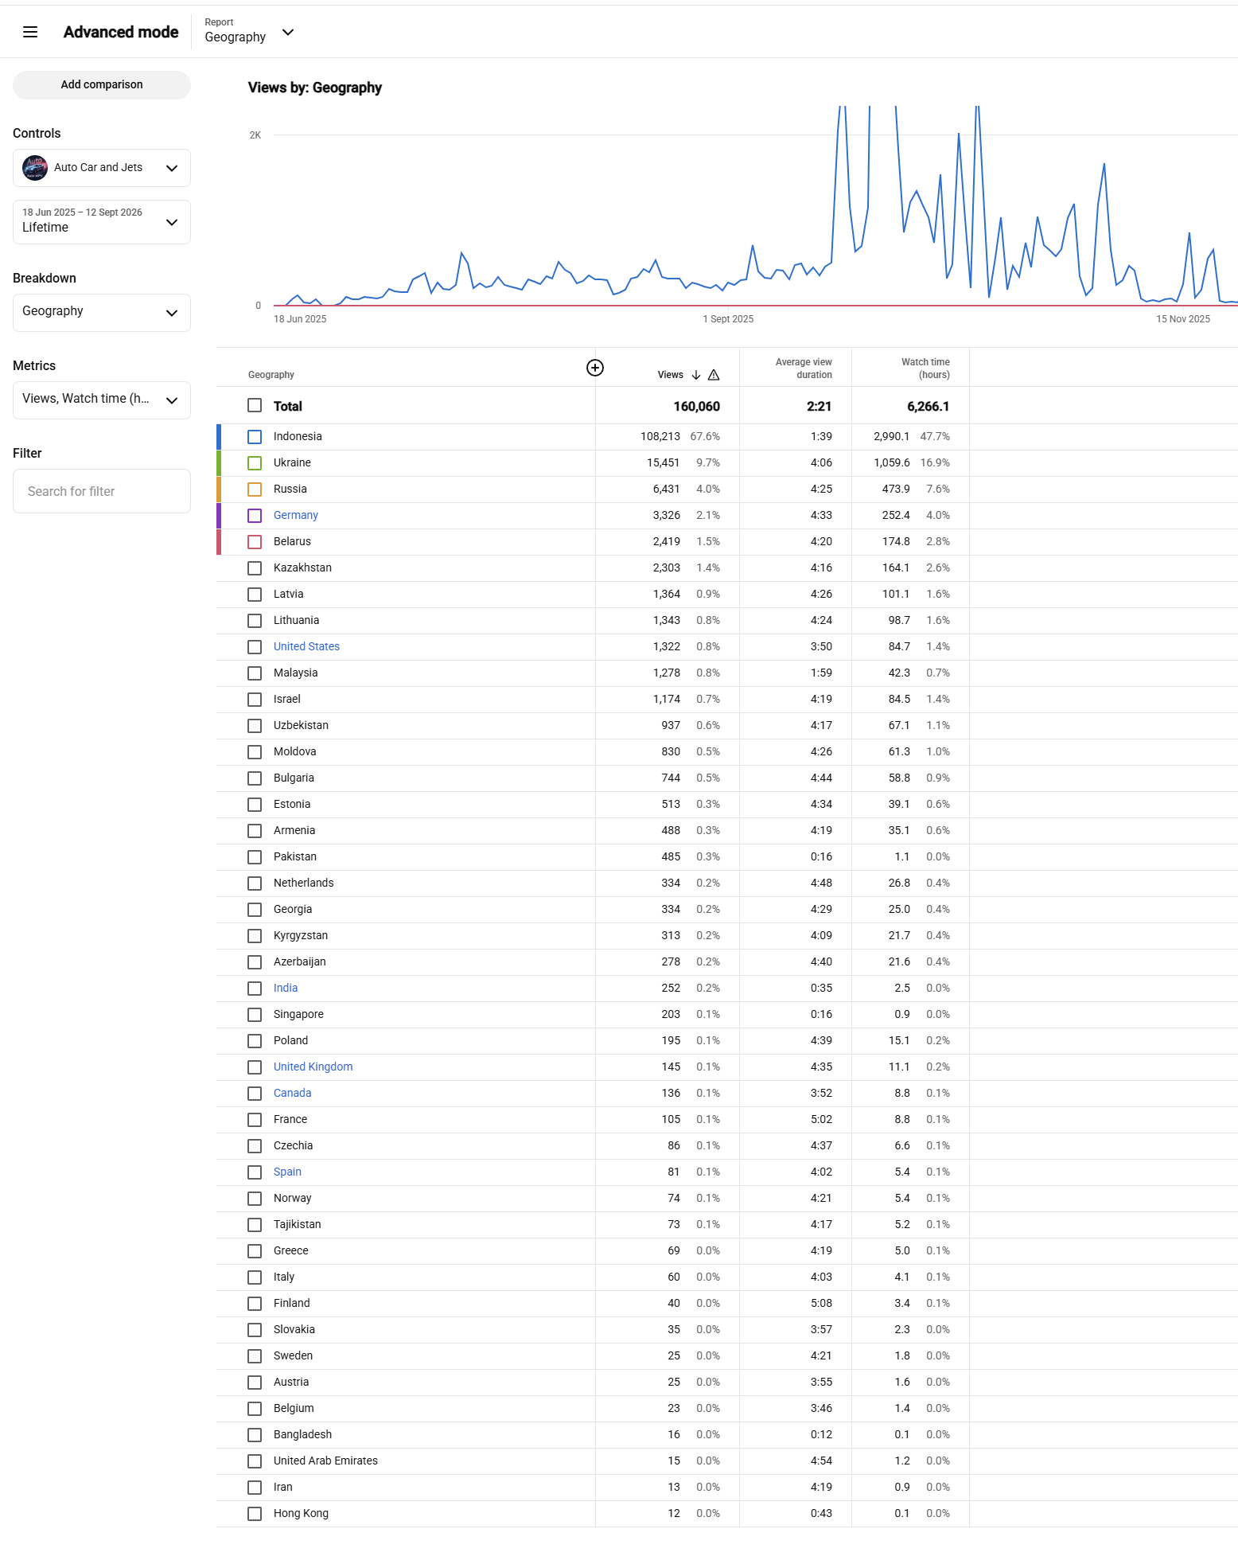
Task: Check the Kazakhstan row checkbox
Action: tap(255, 568)
